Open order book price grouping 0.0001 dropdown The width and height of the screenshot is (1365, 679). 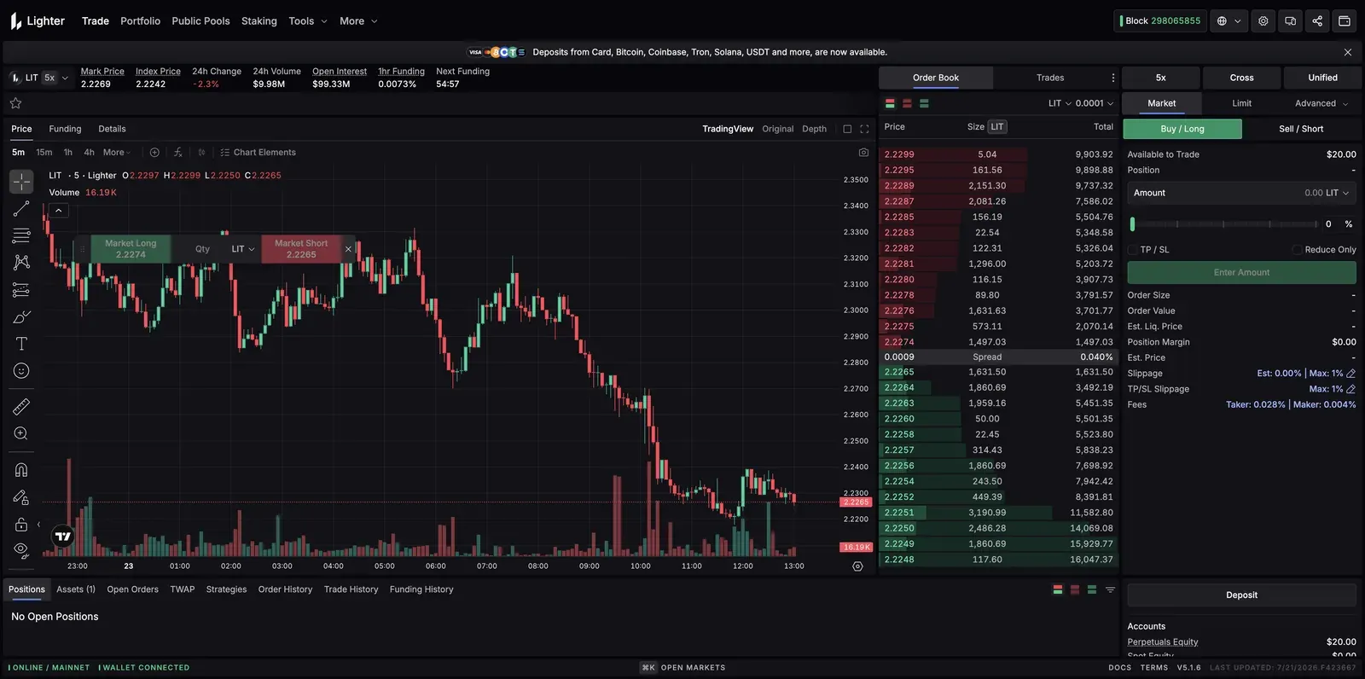pyautogui.click(x=1095, y=103)
